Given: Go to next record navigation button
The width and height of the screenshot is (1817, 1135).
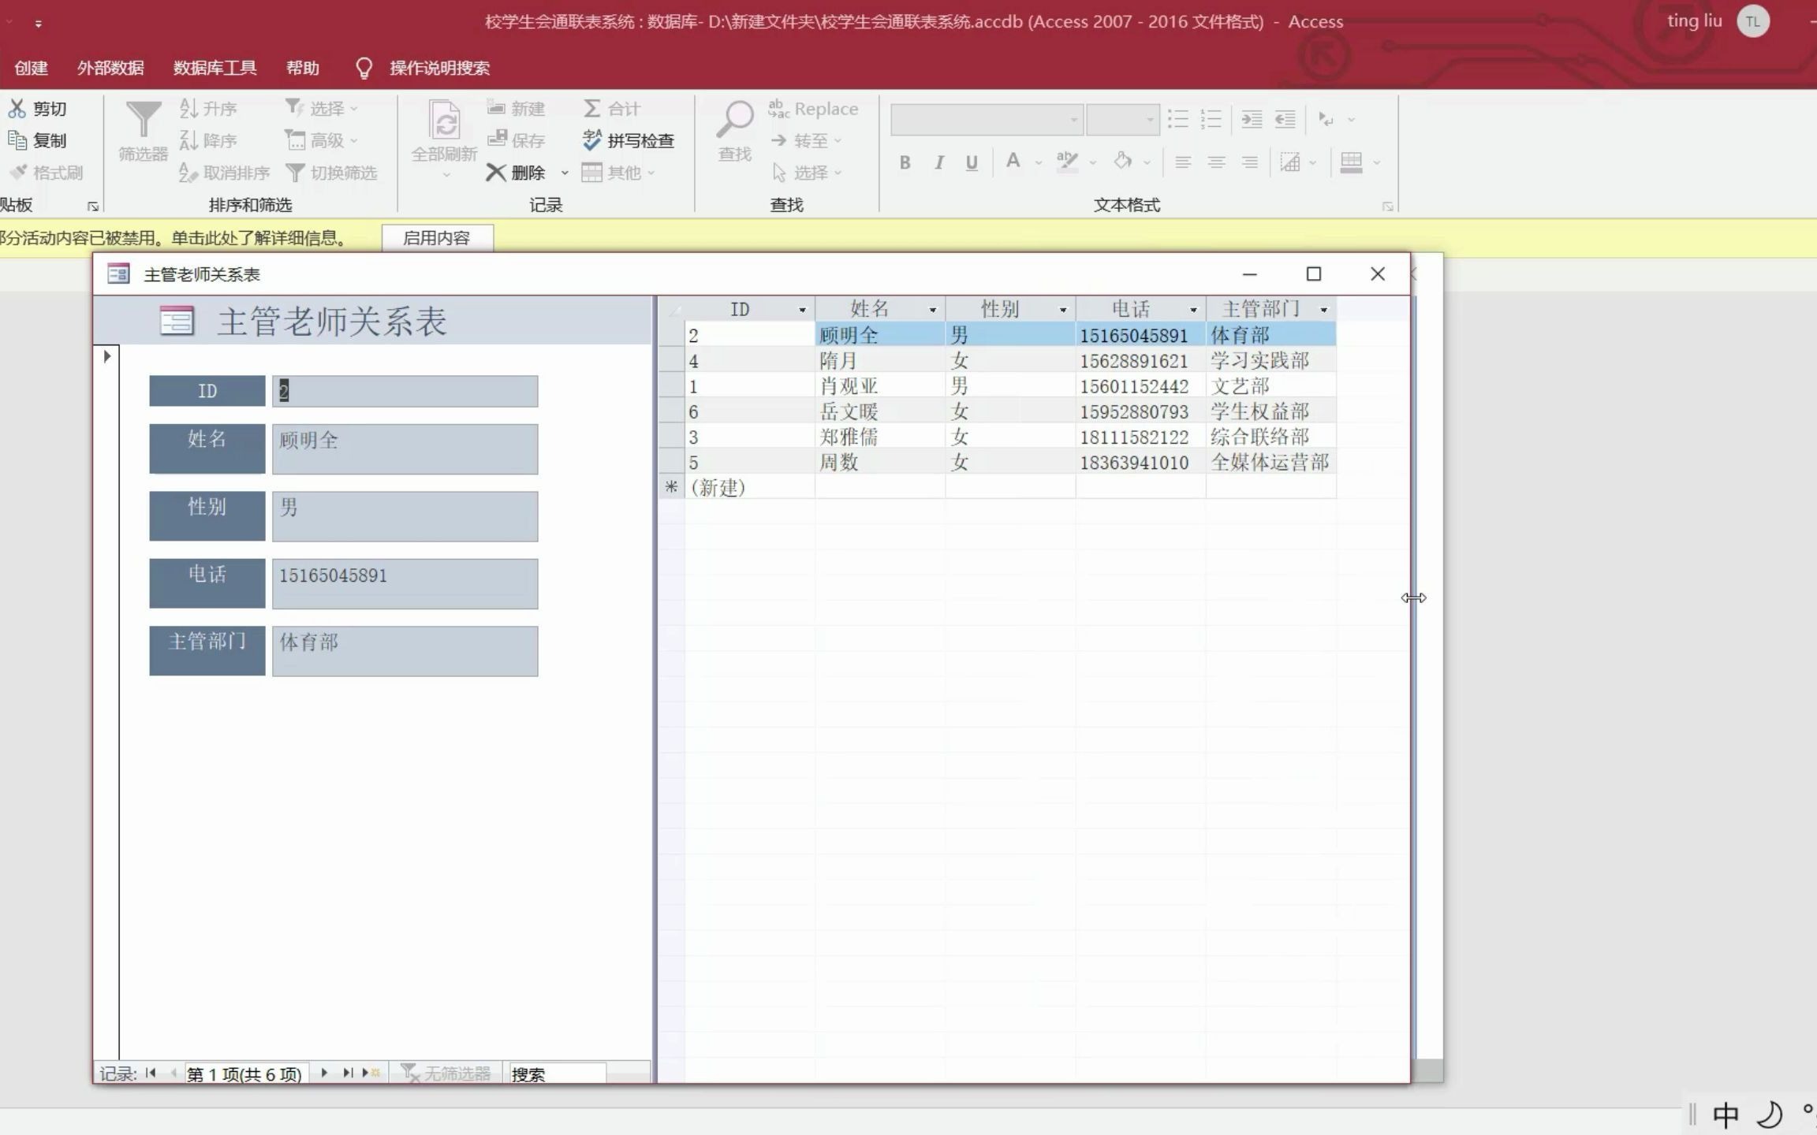Looking at the screenshot, I should pos(324,1073).
